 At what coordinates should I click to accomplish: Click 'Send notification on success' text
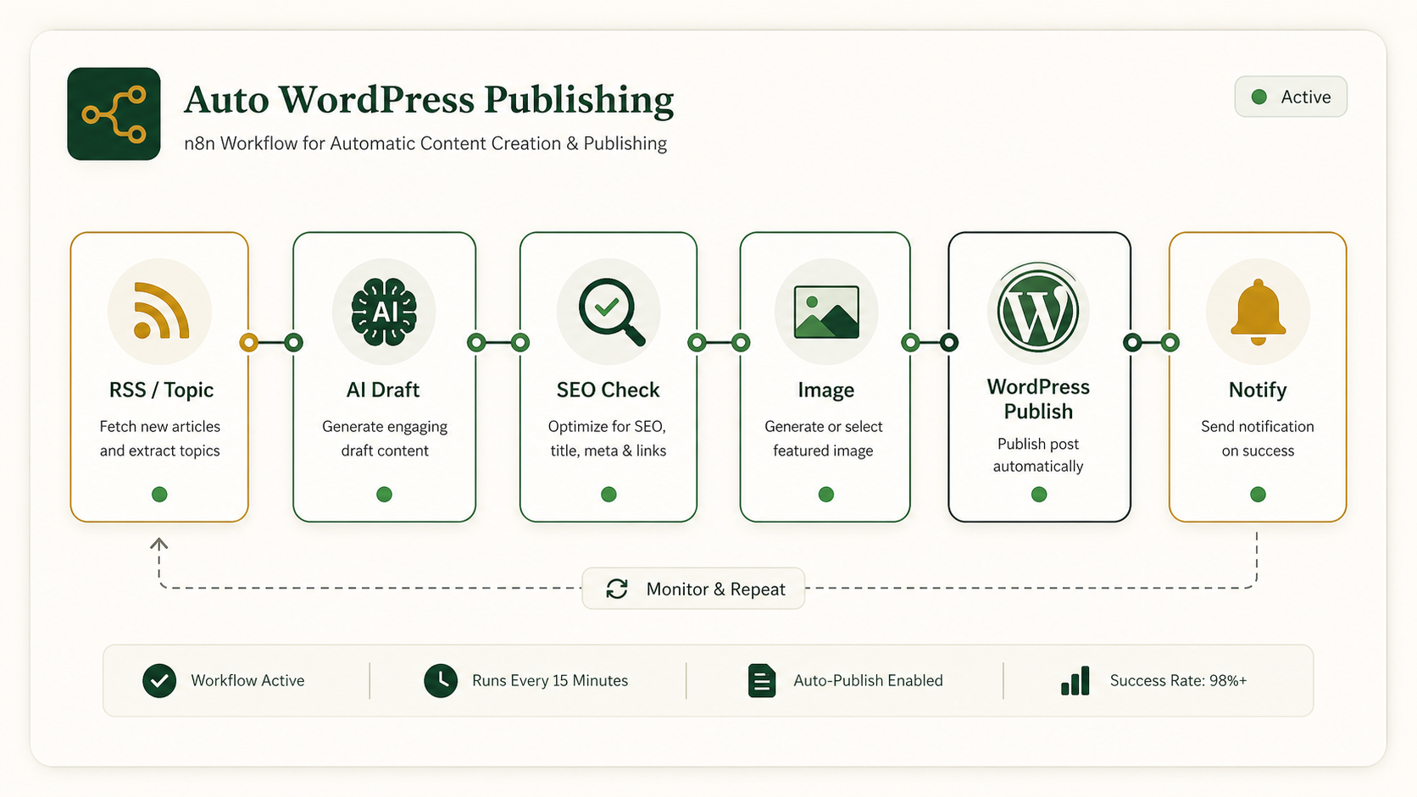point(1258,439)
